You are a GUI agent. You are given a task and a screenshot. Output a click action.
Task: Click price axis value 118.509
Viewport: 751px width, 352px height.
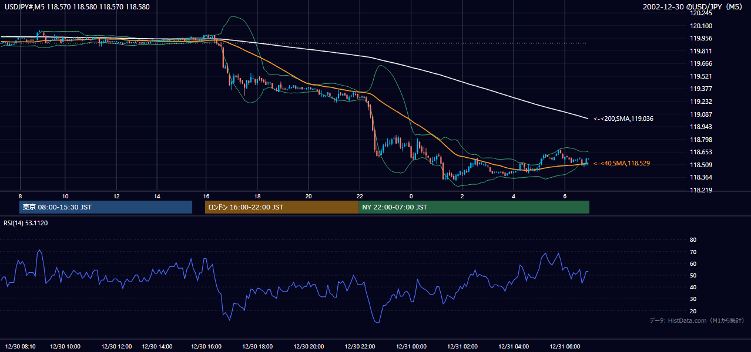(702, 165)
